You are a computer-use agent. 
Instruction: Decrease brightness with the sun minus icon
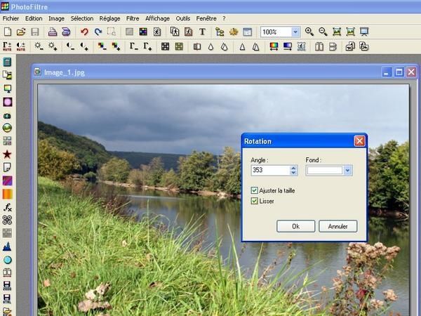point(39,46)
